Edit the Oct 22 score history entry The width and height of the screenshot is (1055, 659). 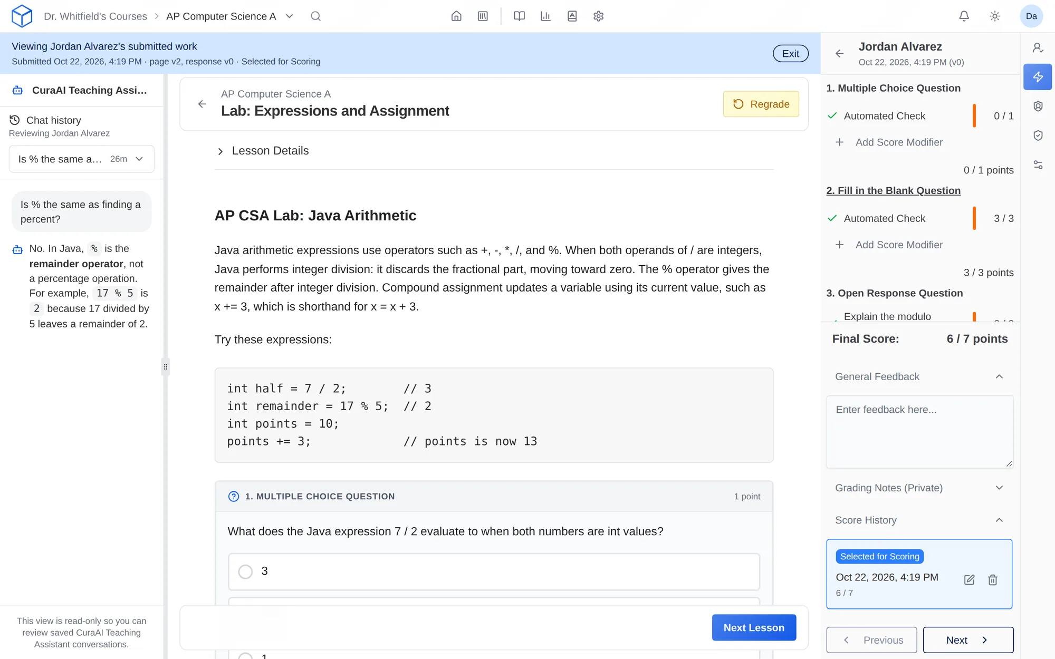pos(969,580)
